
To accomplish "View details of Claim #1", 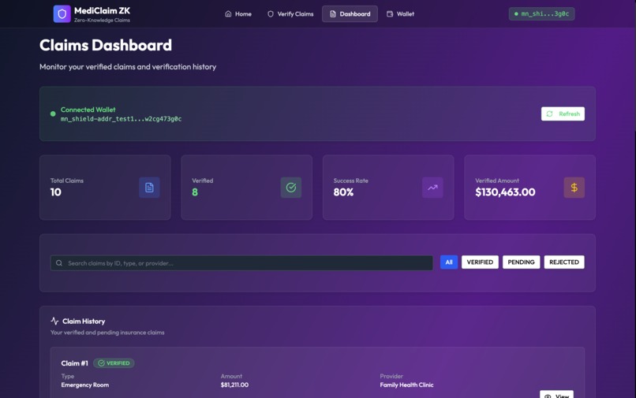I will coord(556,394).
